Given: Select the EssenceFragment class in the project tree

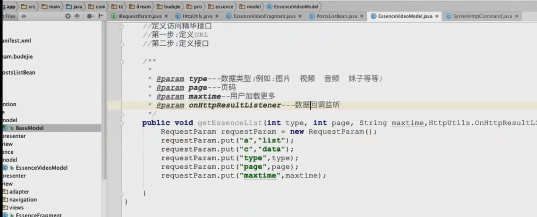Looking at the screenshot, I should pyautogui.click(x=39, y=215).
